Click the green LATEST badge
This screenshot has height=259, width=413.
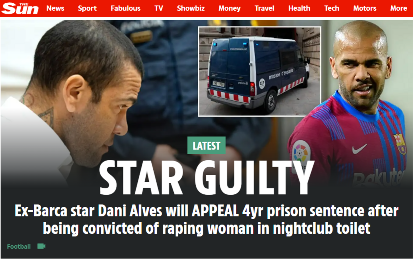coord(207,145)
